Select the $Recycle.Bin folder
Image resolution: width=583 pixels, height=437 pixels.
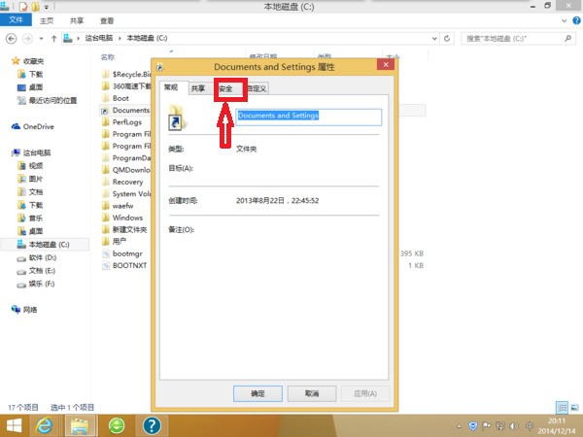(x=126, y=75)
